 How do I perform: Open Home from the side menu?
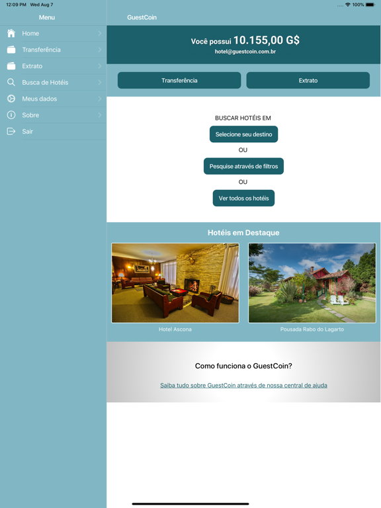pyautogui.click(x=53, y=33)
